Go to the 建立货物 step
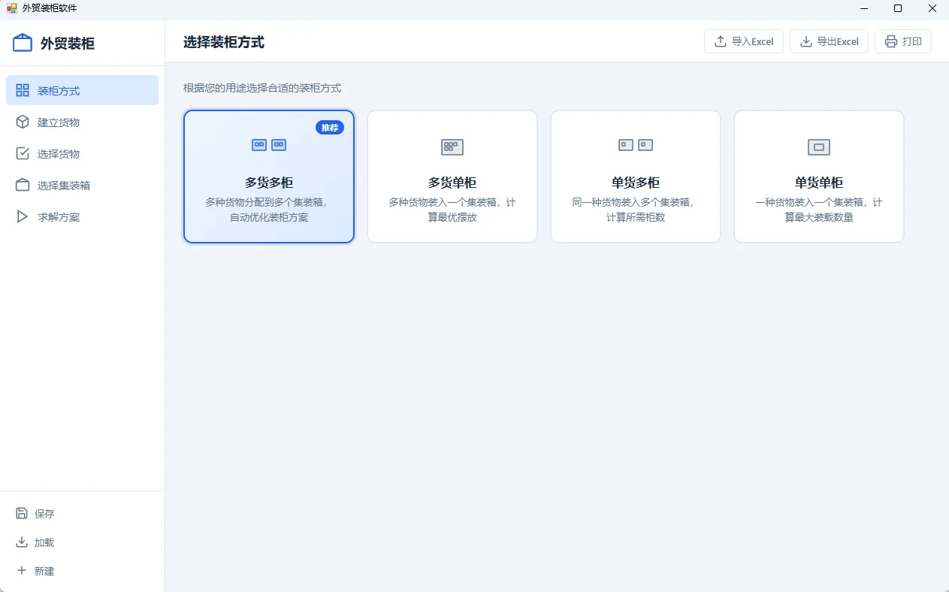The width and height of the screenshot is (949, 592). [83, 122]
